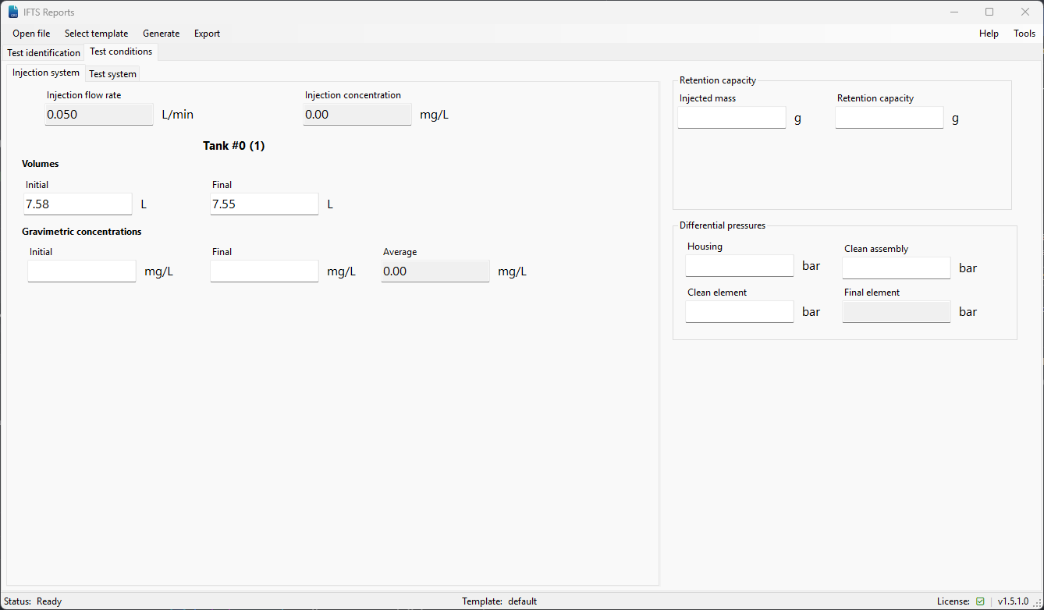Click the green license status icon
The image size is (1044, 610).
pyautogui.click(x=980, y=601)
